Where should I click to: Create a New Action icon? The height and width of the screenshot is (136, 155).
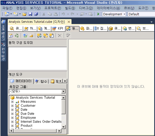39,36
